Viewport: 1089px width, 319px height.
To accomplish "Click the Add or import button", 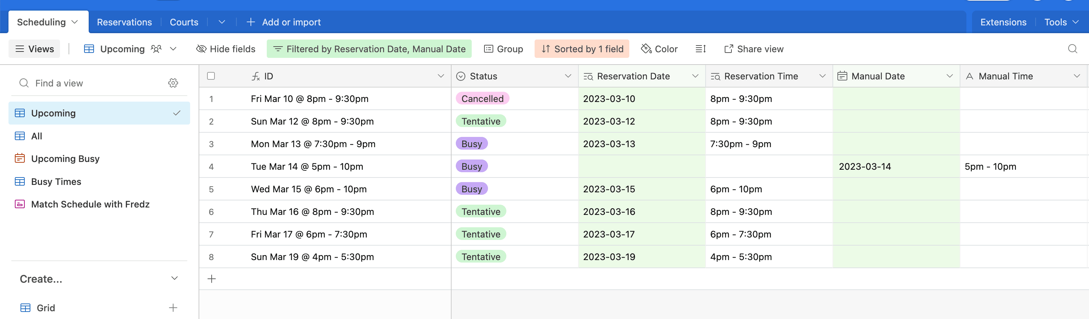I will point(284,22).
